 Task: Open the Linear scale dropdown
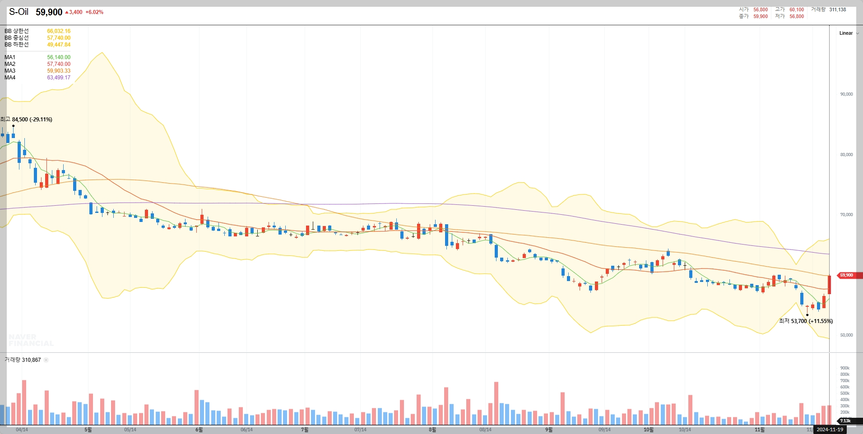click(x=849, y=33)
